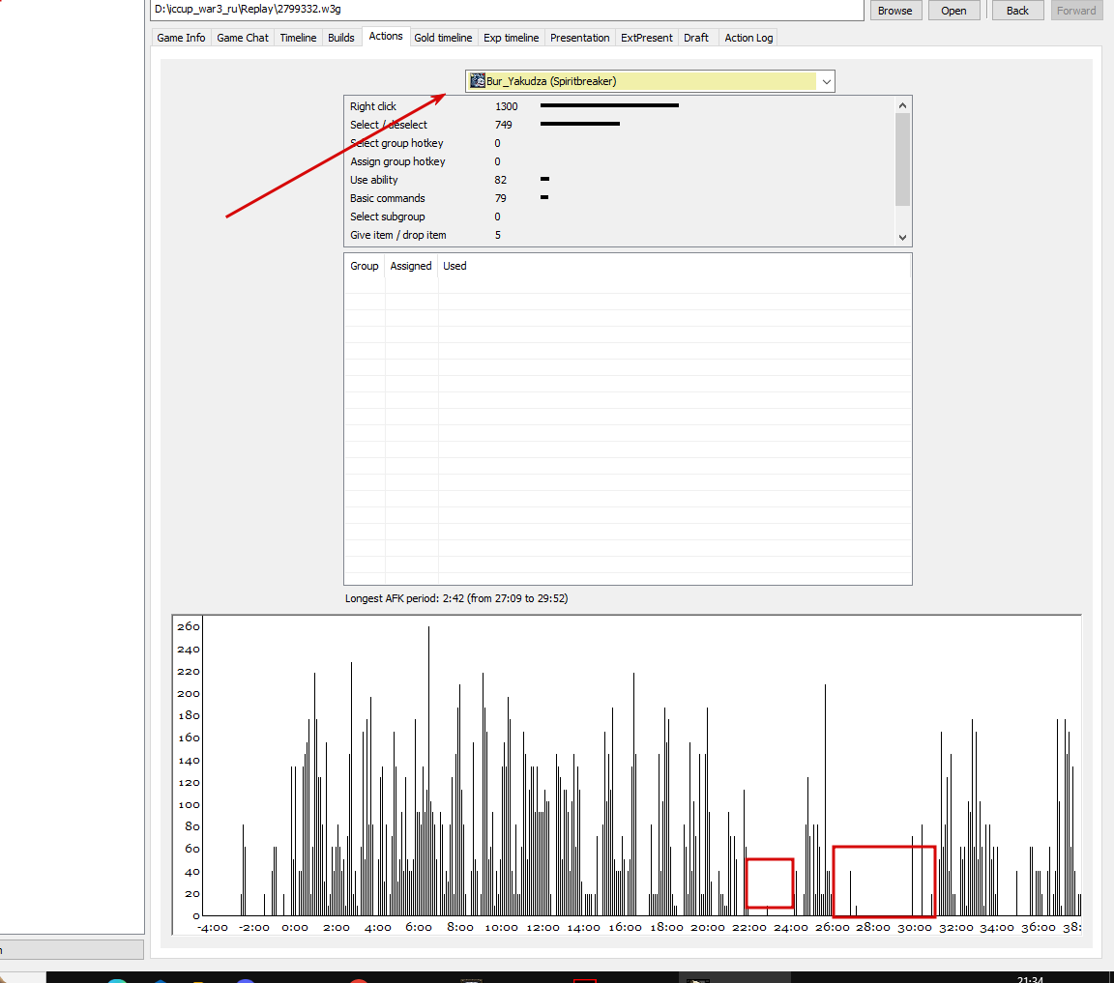This screenshot has width=1114, height=983.
Task: Click the 6:00 mark on the chart axis
Action: [419, 928]
